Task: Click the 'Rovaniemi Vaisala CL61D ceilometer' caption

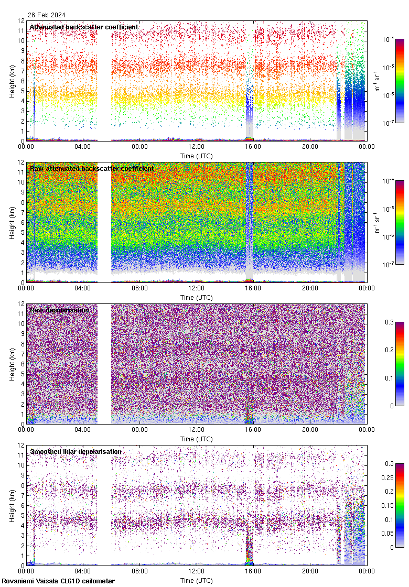Action: tap(58, 581)
